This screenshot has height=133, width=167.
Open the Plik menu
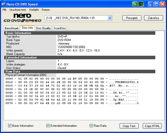4,10
